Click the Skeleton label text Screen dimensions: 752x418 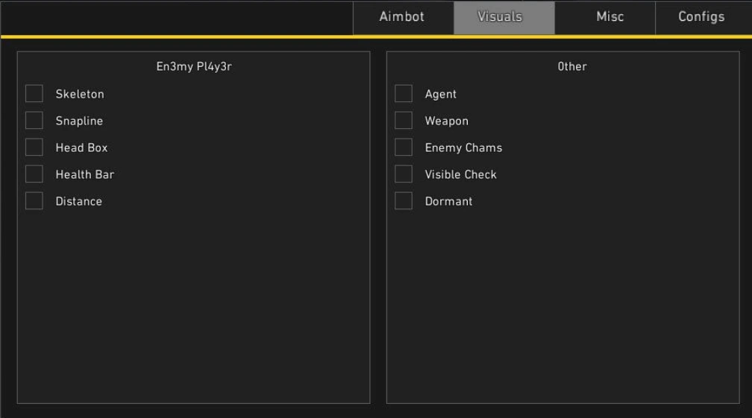[80, 95]
